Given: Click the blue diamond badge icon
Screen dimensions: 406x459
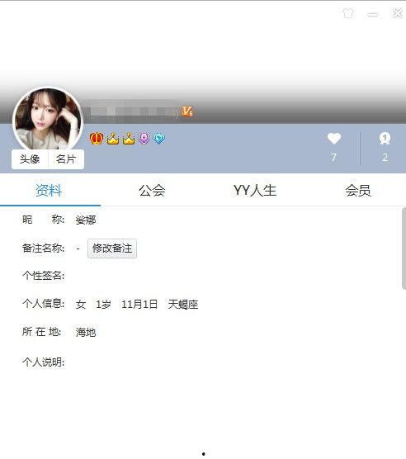Looking at the screenshot, I should (x=158, y=139).
